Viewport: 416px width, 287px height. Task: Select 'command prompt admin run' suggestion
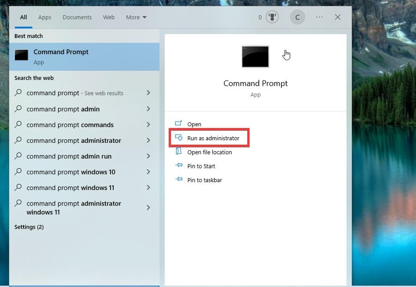(x=85, y=156)
